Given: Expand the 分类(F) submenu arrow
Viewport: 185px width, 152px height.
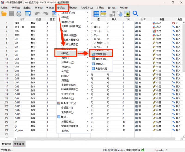Looking at the screenshot, I should (87, 71).
